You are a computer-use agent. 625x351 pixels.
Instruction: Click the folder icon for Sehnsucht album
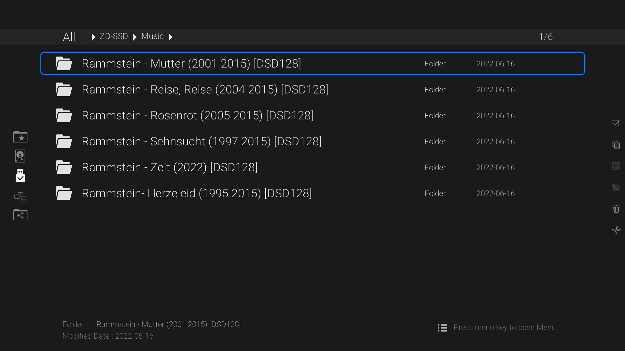point(64,141)
